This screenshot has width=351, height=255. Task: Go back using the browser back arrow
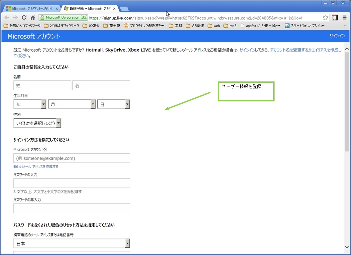[7, 18]
